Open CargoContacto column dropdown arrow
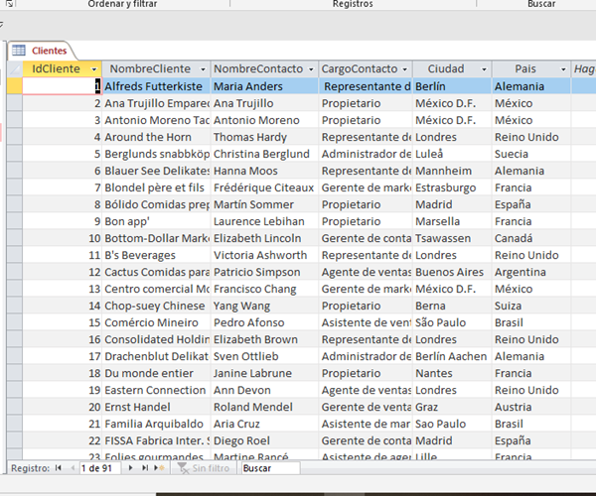This screenshot has height=496, width=596. [405, 69]
